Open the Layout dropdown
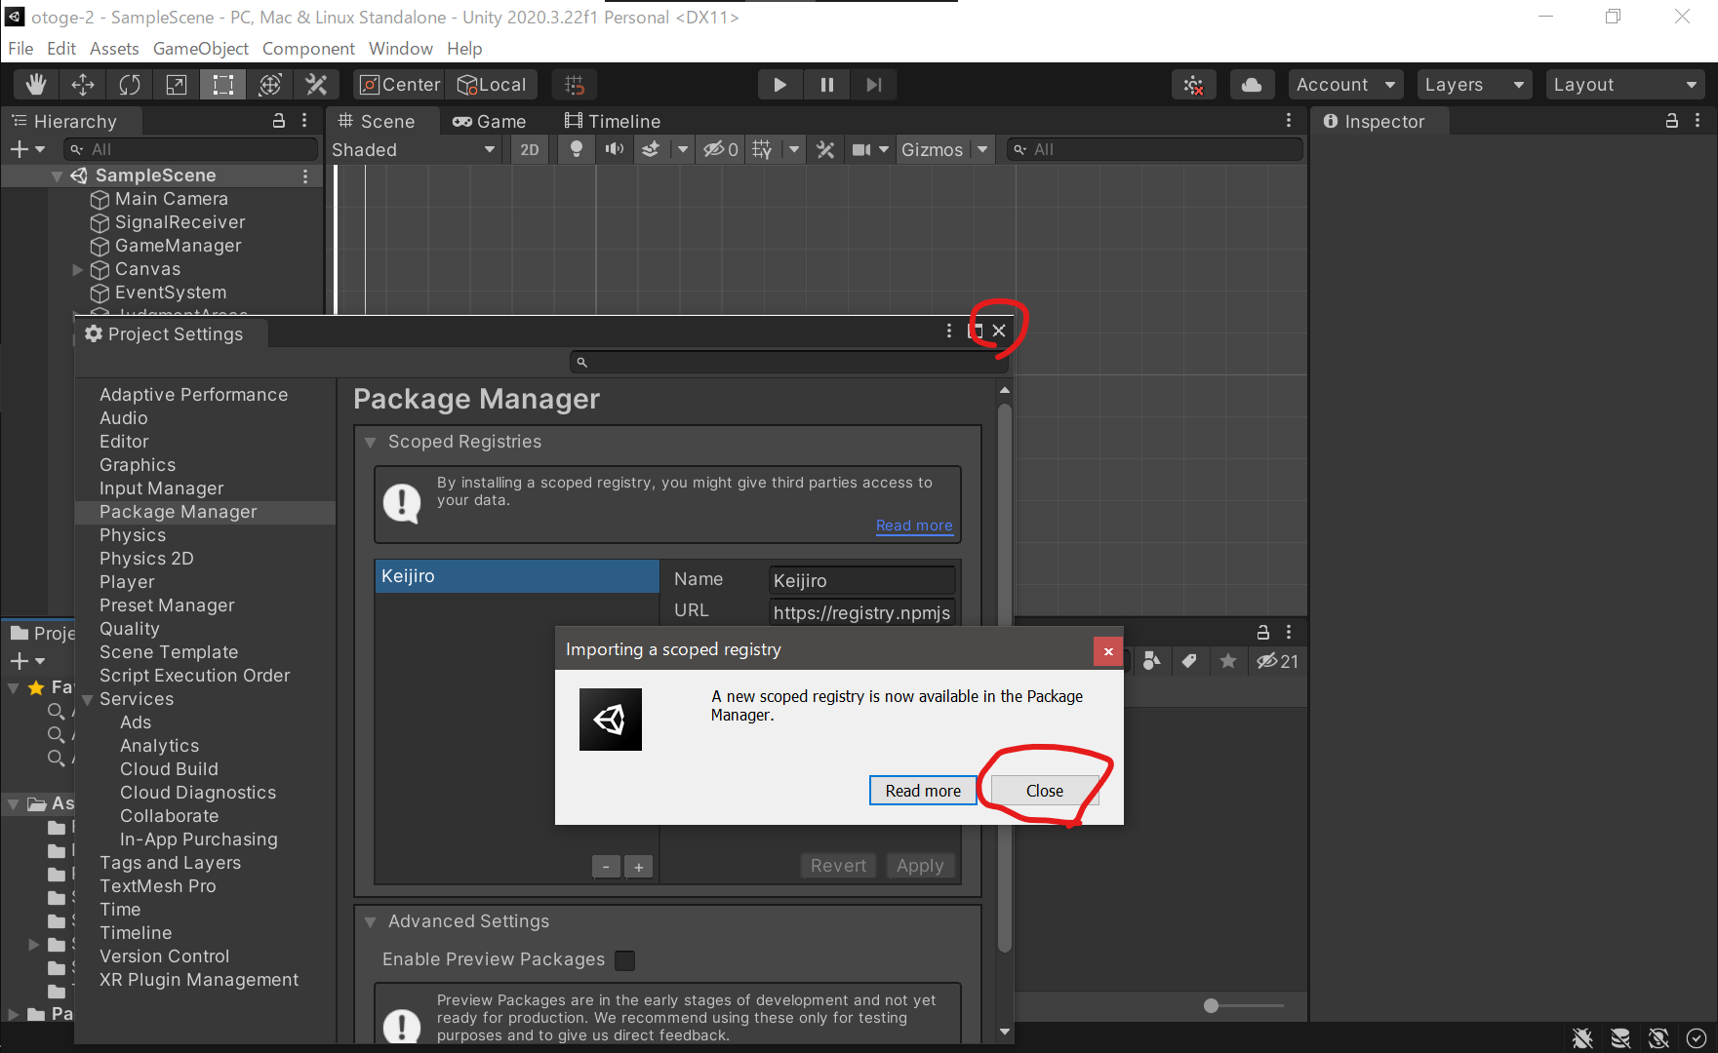Screen dimensions: 1718x1053 click(1624, 85)
